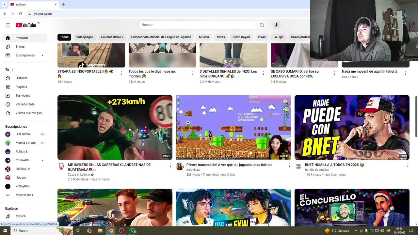
Task: Open Tus videos in sidebar
Action: (x=25, y=96)
